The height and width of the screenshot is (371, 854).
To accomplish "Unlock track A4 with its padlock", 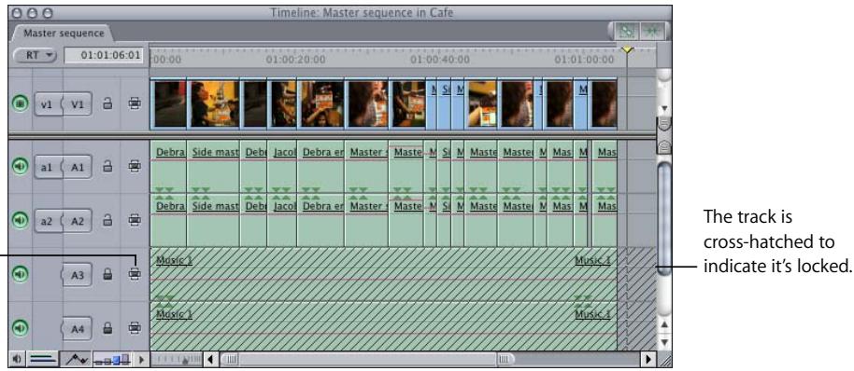I will 107,328.
